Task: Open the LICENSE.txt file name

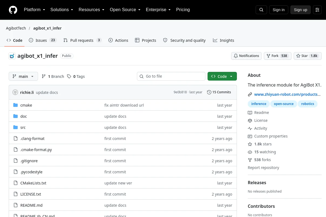Action: pyautogui.click(x=31, y=194)
